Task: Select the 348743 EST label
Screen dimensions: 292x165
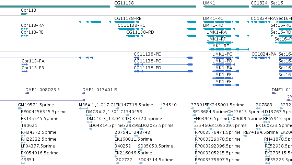Action: point(142,132)
